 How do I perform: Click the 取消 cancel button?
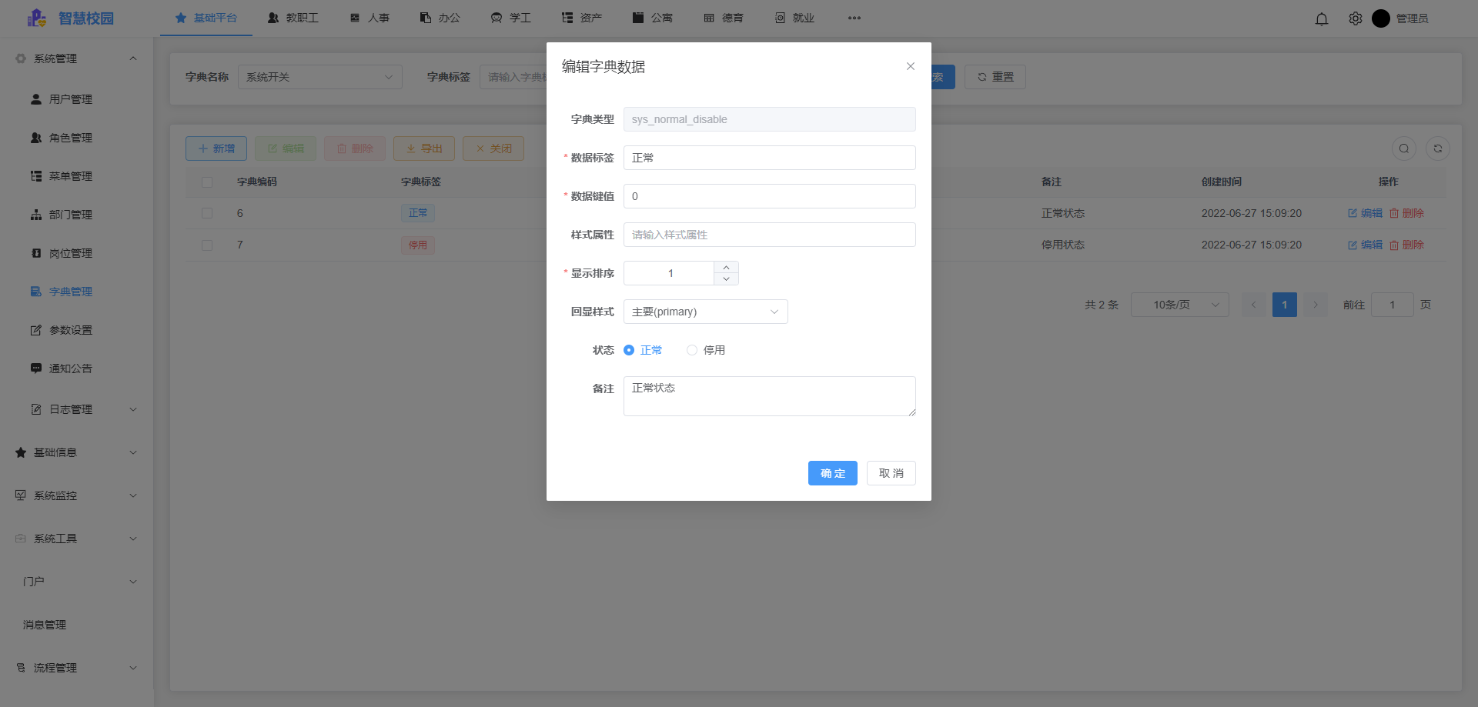(891, 473)
